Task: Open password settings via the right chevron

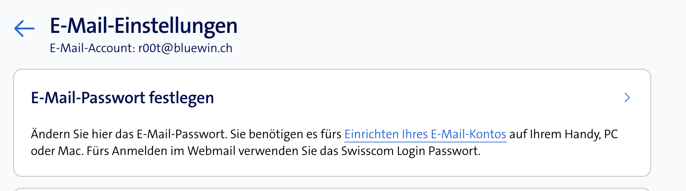Action: click(x=627, y=98)
